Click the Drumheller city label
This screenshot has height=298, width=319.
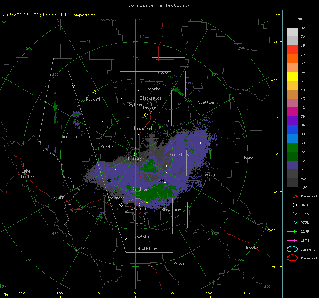pyautogui.click(x=208, y=175)
